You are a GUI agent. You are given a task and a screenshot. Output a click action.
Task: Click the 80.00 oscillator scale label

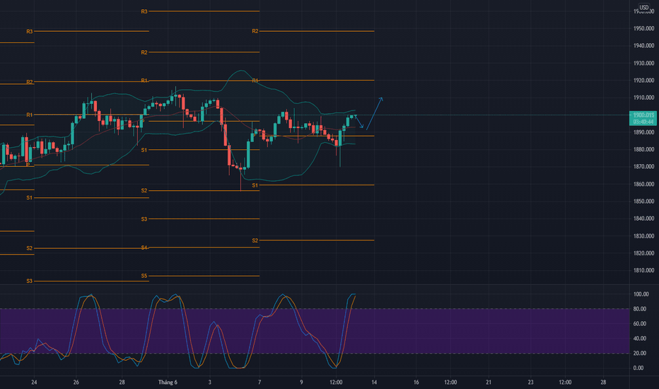(640, 309)
